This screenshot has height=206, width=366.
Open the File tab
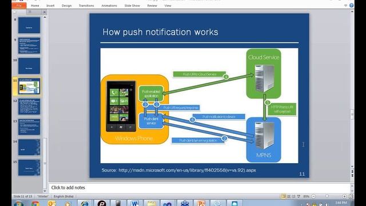click(19, 6)
